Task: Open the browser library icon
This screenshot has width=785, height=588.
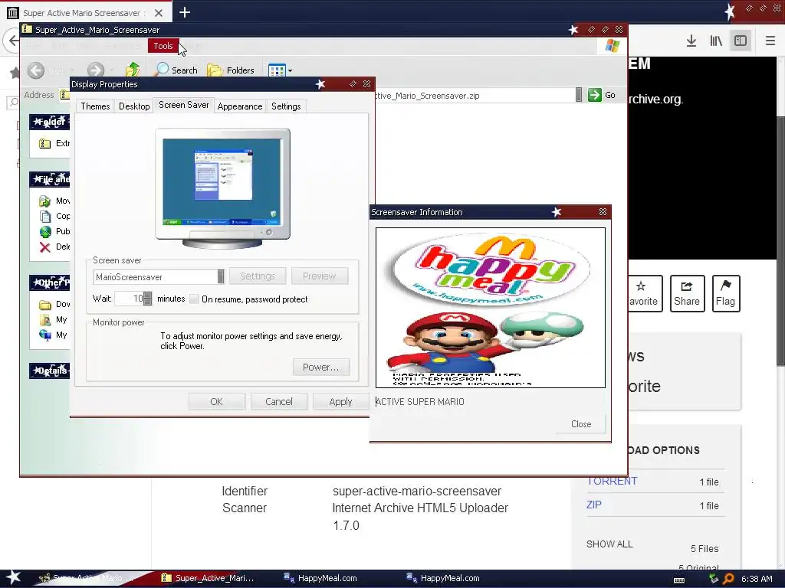Action: (716, 41)
